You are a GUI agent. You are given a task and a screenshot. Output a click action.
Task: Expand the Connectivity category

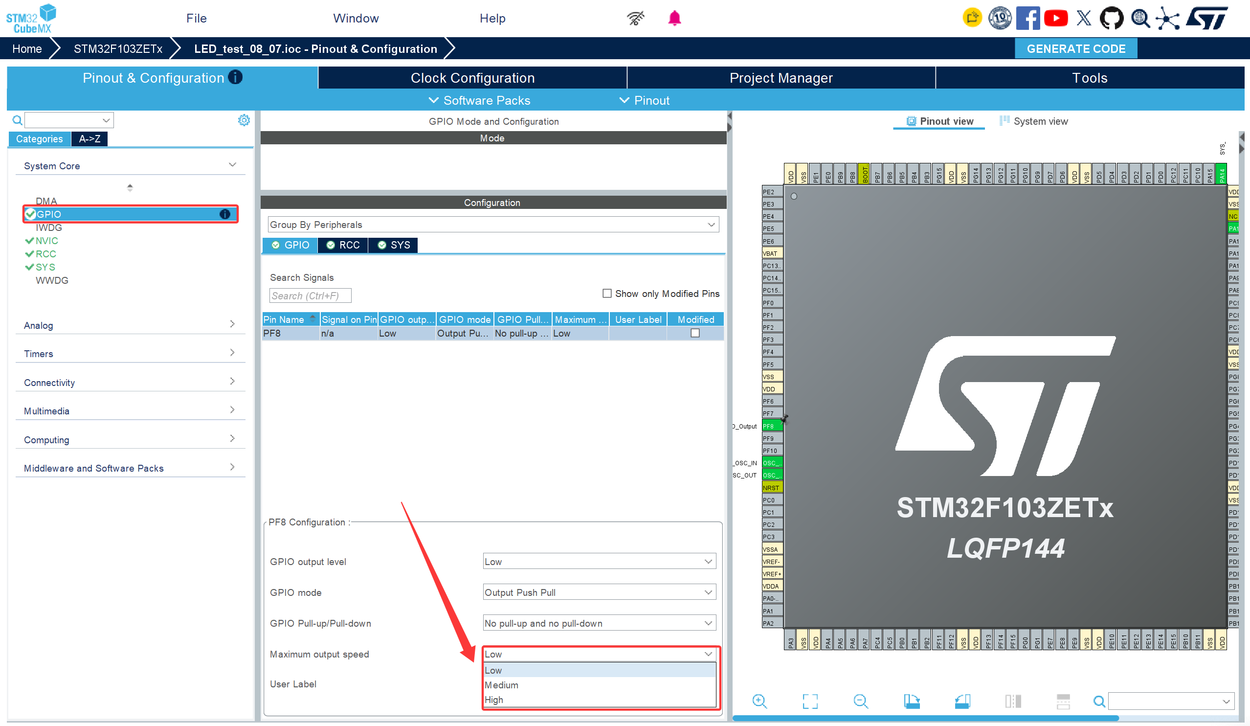click(232, 382)
